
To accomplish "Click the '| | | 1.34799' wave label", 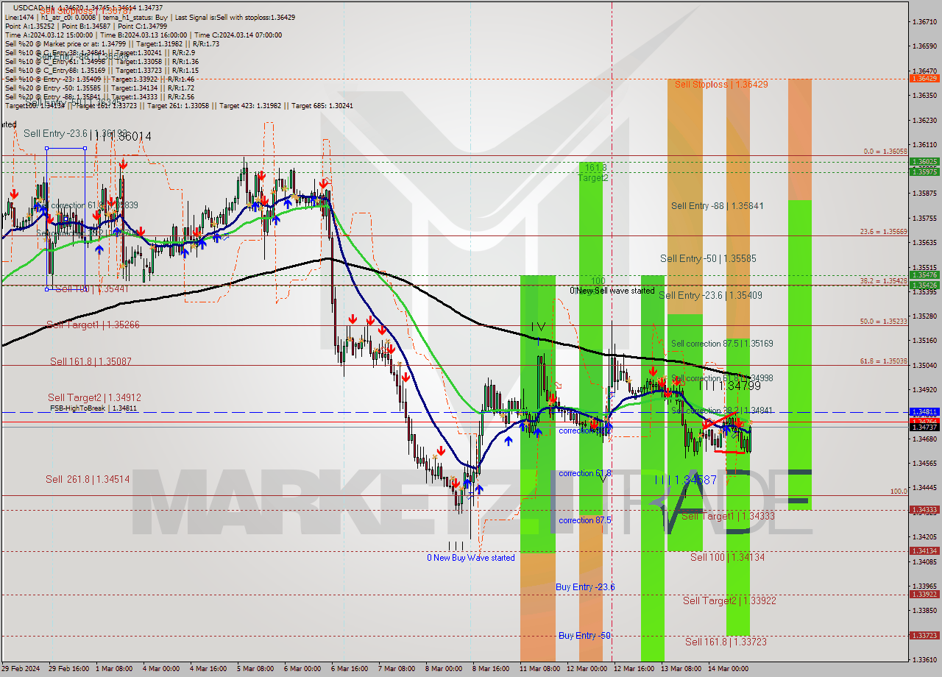I will pyautogui.click(x=729, y=386).
